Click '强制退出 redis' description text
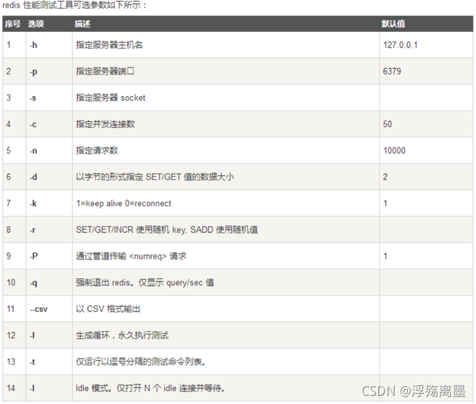Image resolution: width=476 pixels, height=404 pixels. [103, 283]
